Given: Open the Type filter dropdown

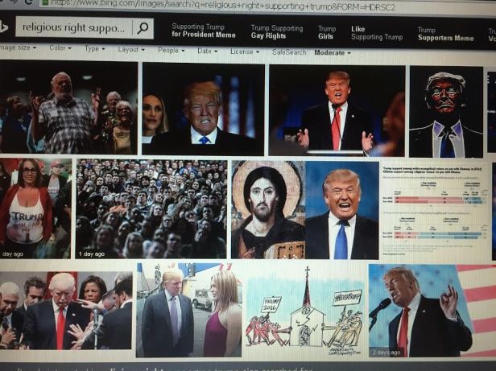Looking at the screenshot, I should point(94,49).
